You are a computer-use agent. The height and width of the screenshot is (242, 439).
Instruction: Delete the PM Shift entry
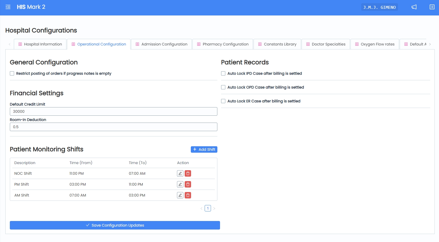point(188,184)
